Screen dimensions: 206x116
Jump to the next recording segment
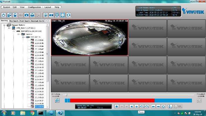158,107
